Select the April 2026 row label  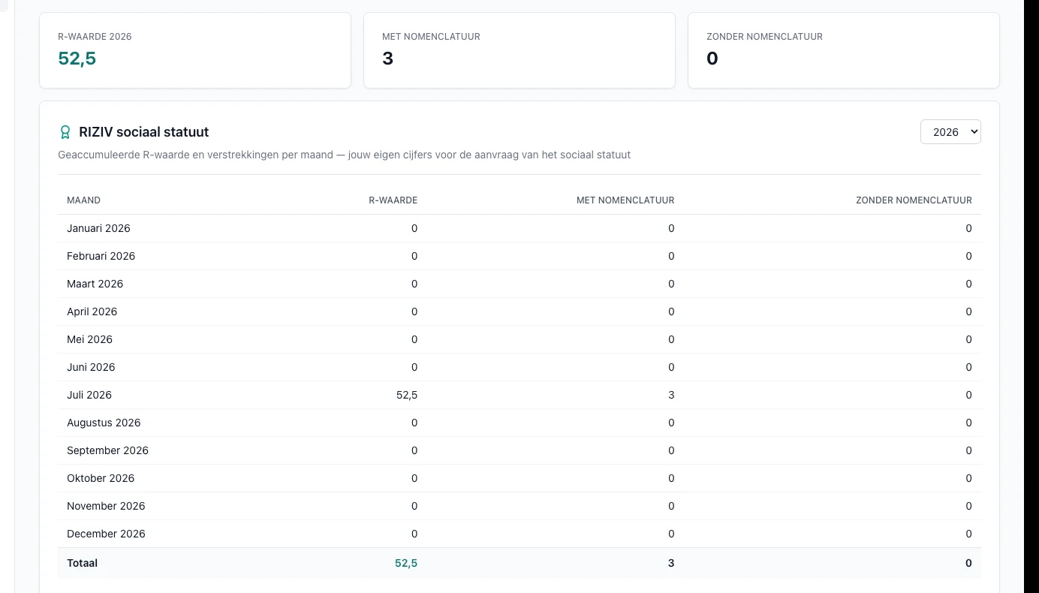(92, 312)
